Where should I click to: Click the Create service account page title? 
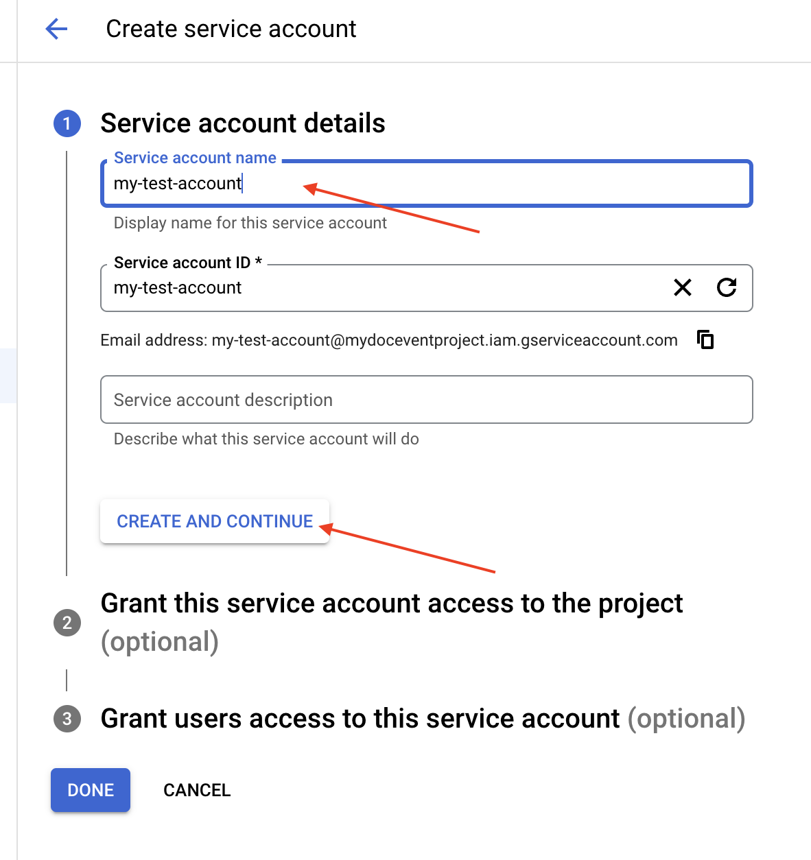click(x=231, y=29)
